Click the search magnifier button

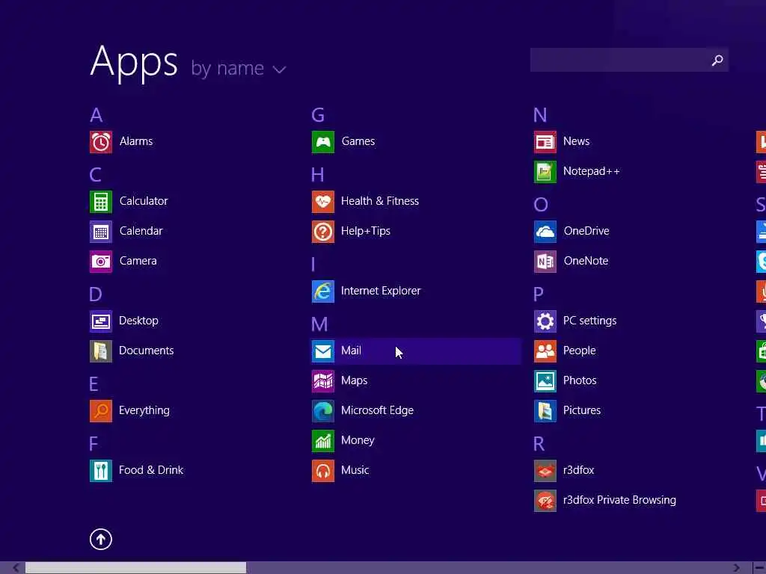(x=717, y=60)
